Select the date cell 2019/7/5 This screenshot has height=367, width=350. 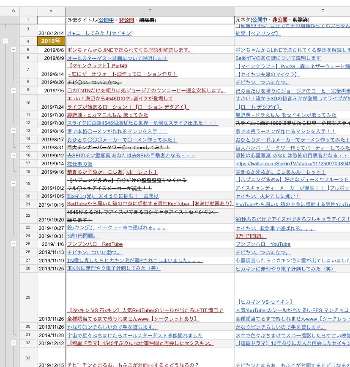[51, 90]
